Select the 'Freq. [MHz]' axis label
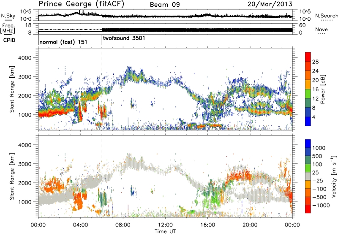The width and height of the screenshot is (338, 234). [8, 28]
